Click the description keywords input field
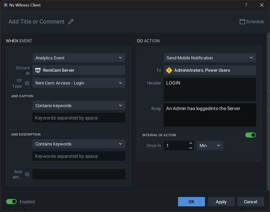This screenshot has width=270, height=212. coord(79,156)
